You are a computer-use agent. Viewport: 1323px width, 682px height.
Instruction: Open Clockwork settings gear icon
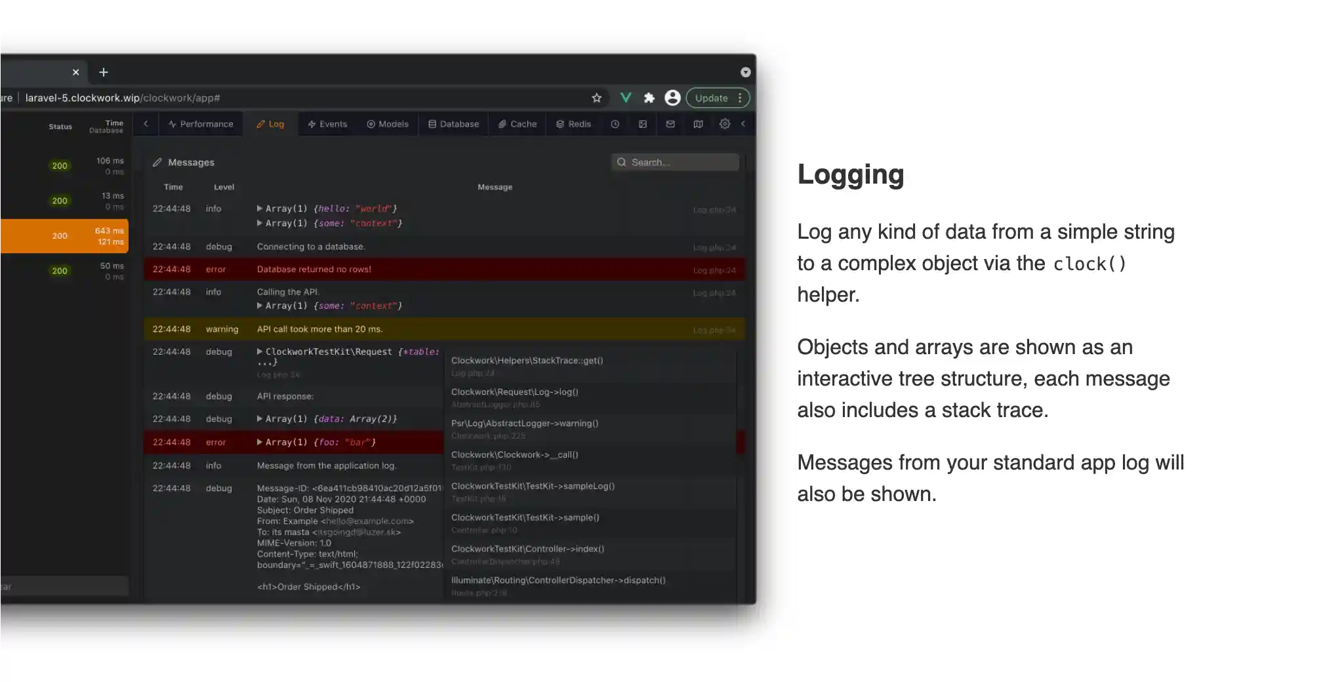coord(724,124)
